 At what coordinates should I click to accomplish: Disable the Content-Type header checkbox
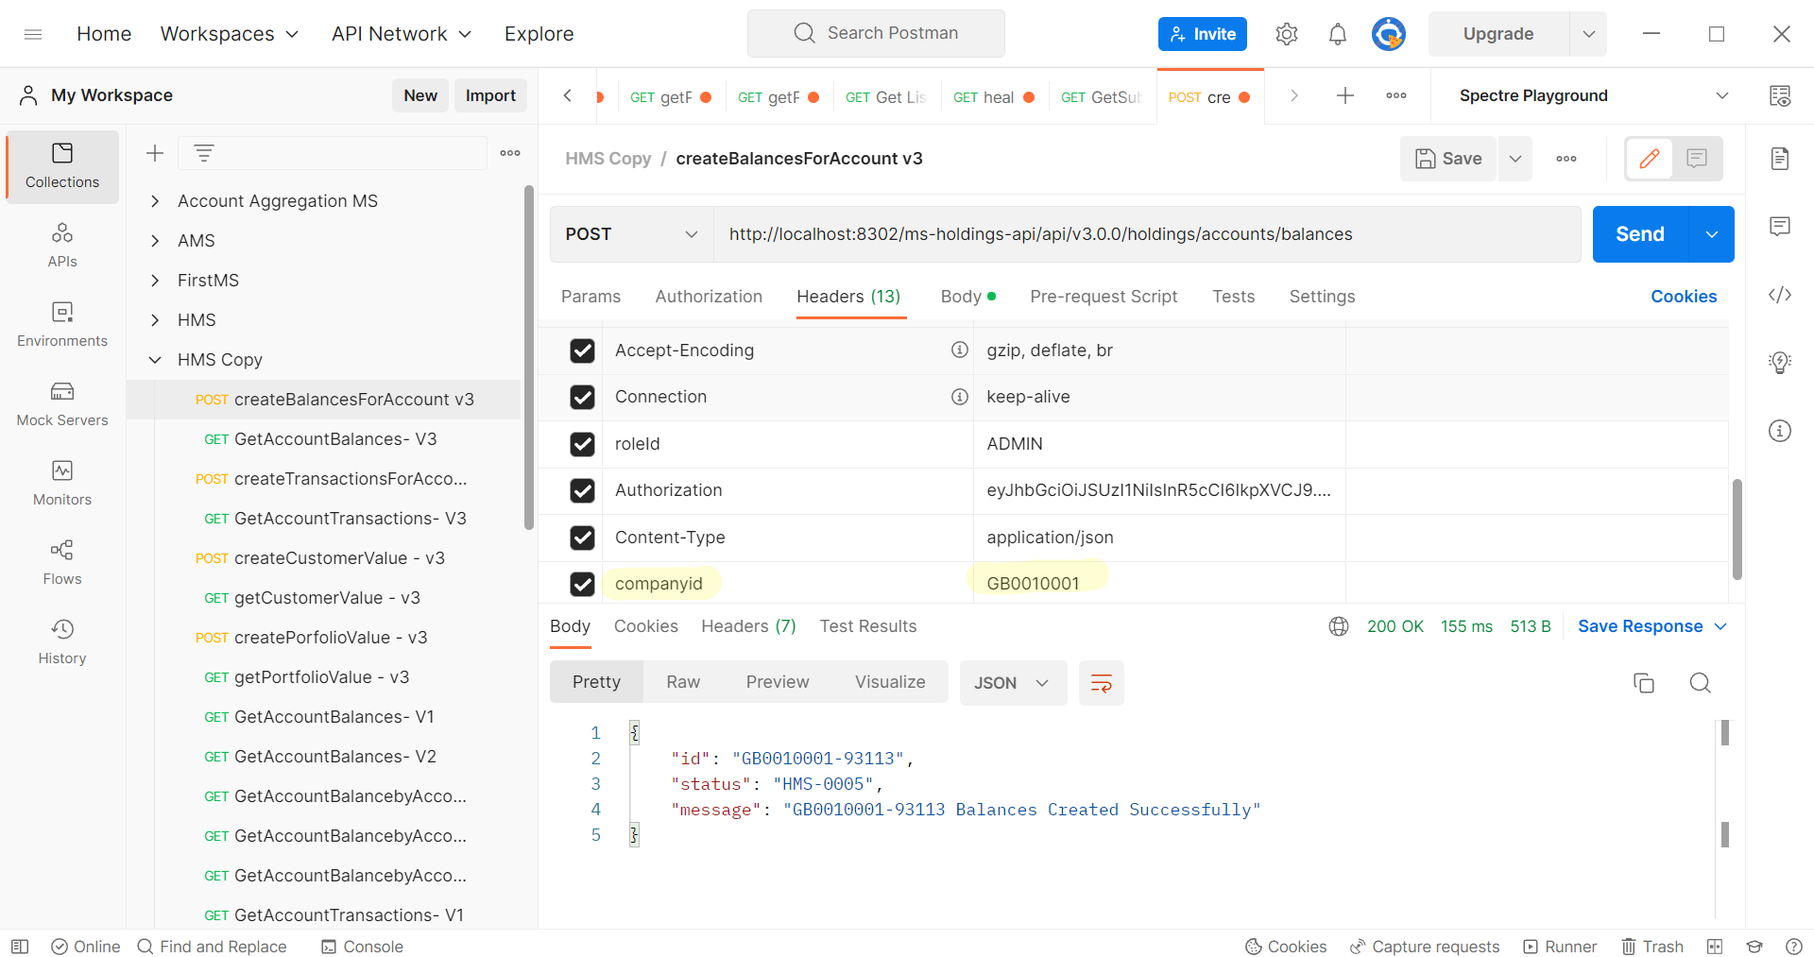(x=582, y=538)
